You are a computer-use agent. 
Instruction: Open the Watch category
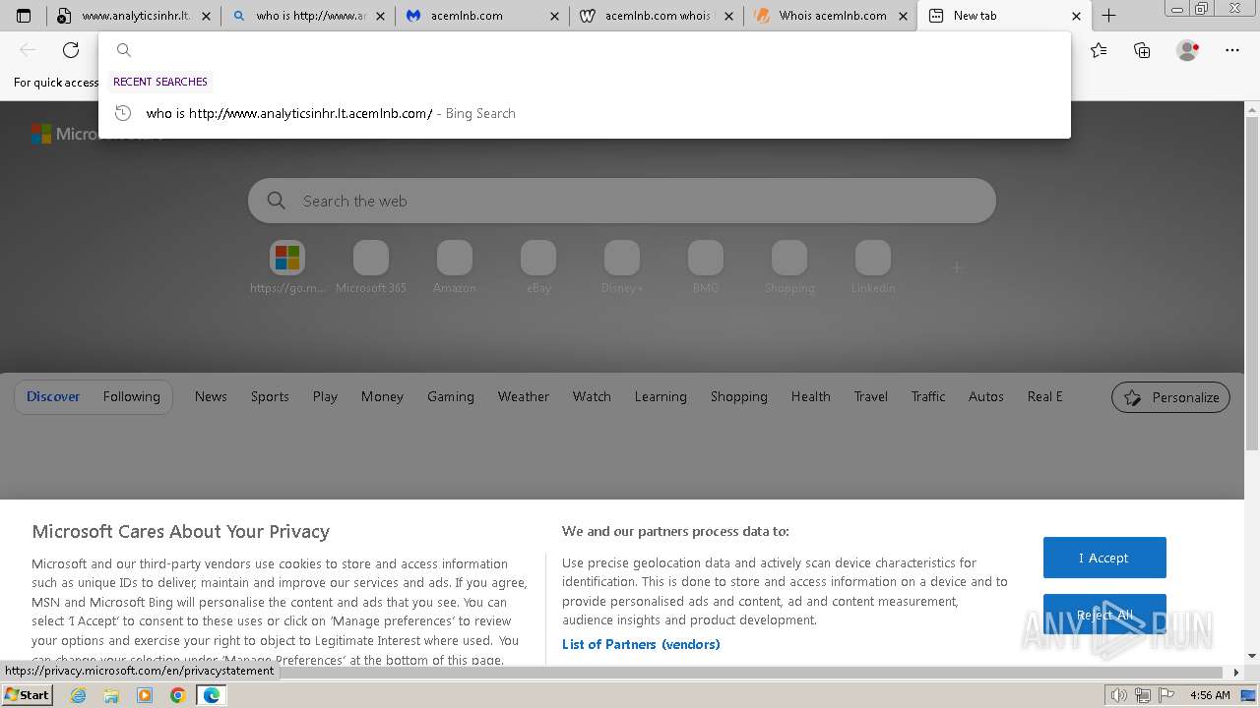pos(592,396)
